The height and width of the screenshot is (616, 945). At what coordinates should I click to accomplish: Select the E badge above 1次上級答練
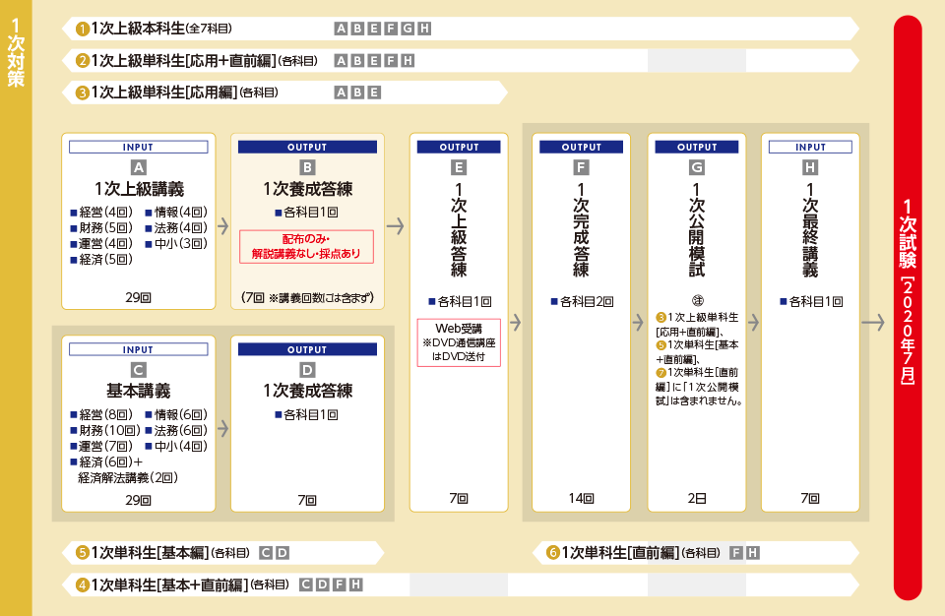459,167
